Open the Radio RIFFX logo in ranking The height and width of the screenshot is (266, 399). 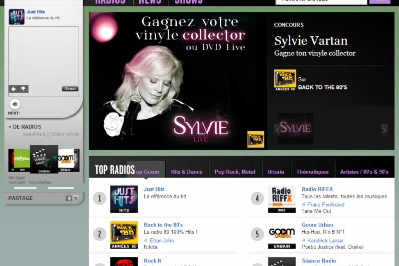(x=282, y=199)
